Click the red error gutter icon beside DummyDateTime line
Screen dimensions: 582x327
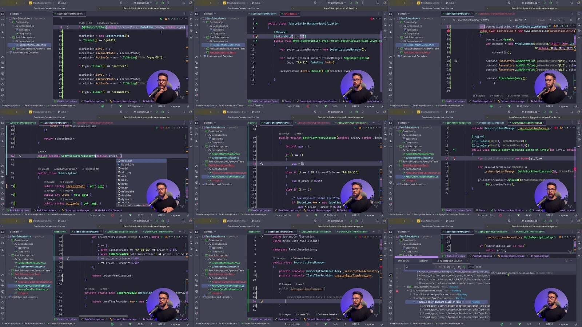pyautogui.click(x=454, y=159)
